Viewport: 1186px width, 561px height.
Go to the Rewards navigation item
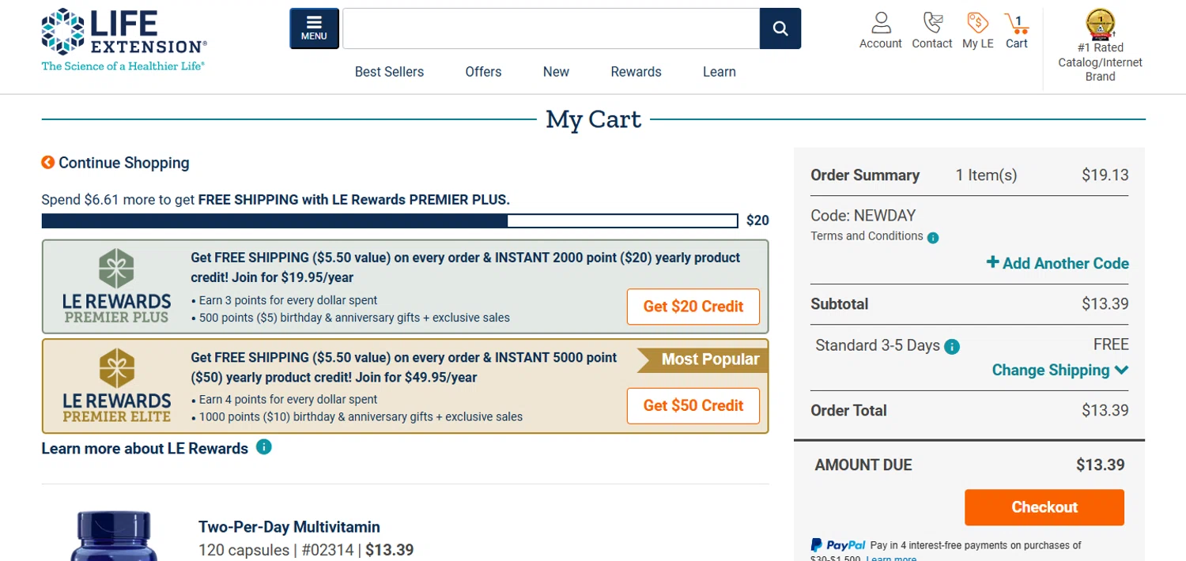tap(636, 72)
